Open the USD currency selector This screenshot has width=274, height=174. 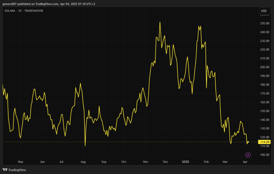[x=264, y=11]
